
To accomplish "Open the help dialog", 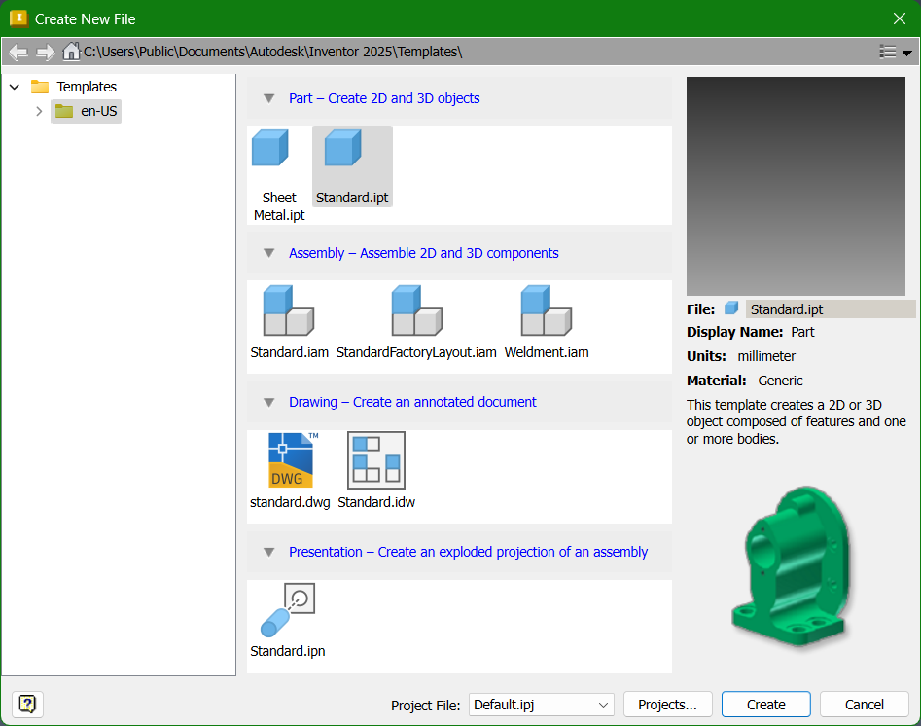I will pos(27,704).
